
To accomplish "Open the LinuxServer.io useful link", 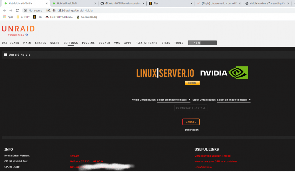I will [203, 167].
